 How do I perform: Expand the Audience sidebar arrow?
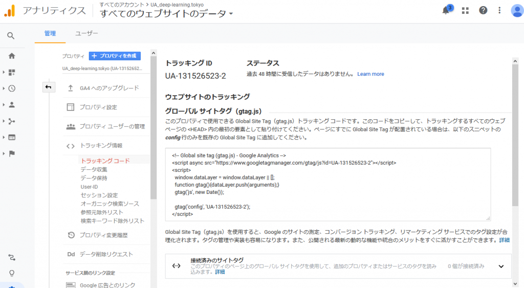[x=4, y=104]
